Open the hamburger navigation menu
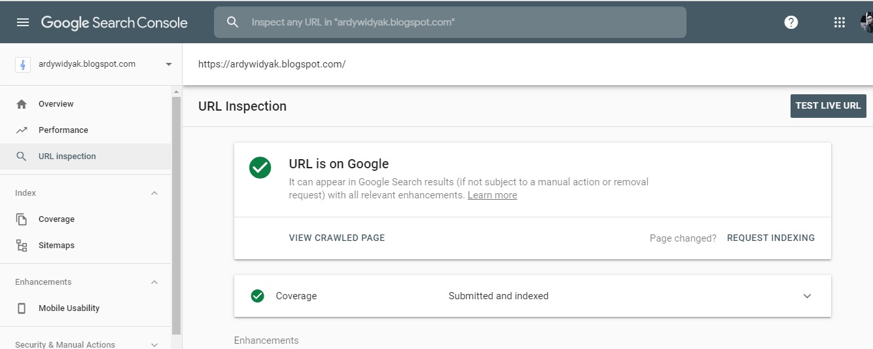The height and width of the screenshot is (349, 873). [23, 22]
